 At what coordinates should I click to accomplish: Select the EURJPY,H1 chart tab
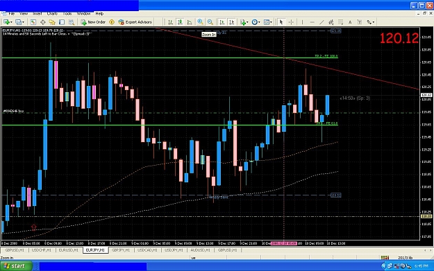tap(95, 250)
